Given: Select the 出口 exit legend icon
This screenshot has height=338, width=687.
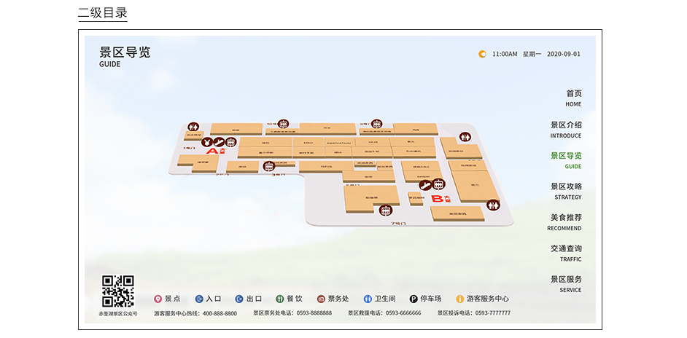Looking at the screenshot, I should [238, 299].
